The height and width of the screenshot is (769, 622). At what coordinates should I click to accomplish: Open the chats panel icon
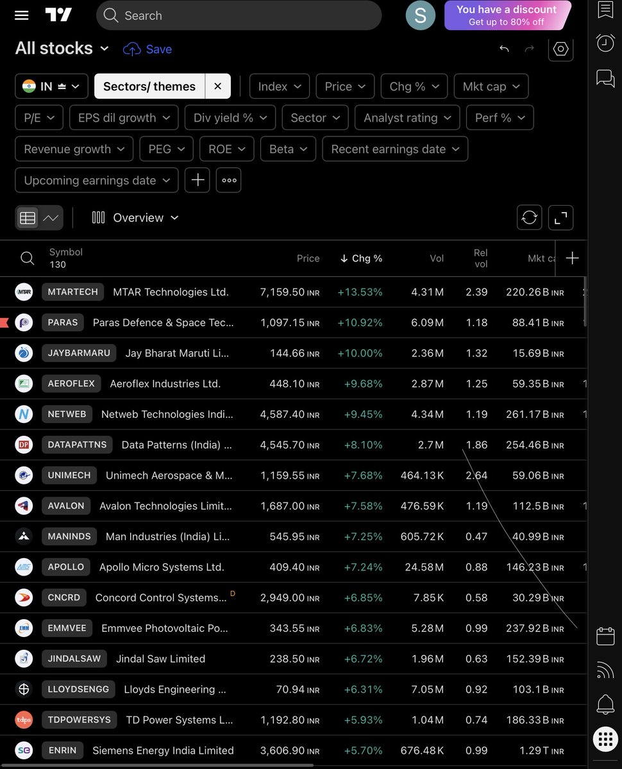(x=605, y=78)
